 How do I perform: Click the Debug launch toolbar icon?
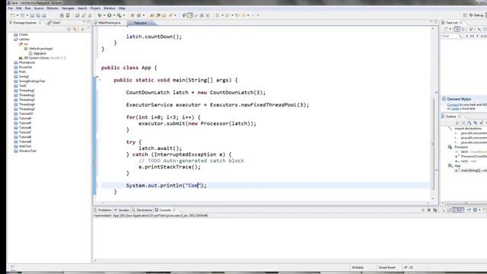pyautogui.click(x=100, y=15)
